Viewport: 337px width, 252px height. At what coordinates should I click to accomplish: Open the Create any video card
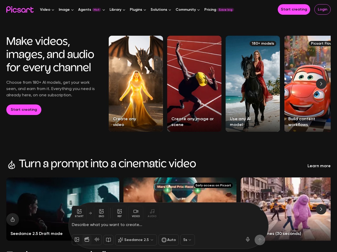point(136,84)
